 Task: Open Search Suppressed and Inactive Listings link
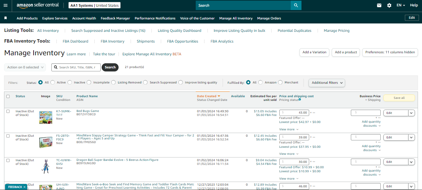pyautogui.click(x=108, y=30)
